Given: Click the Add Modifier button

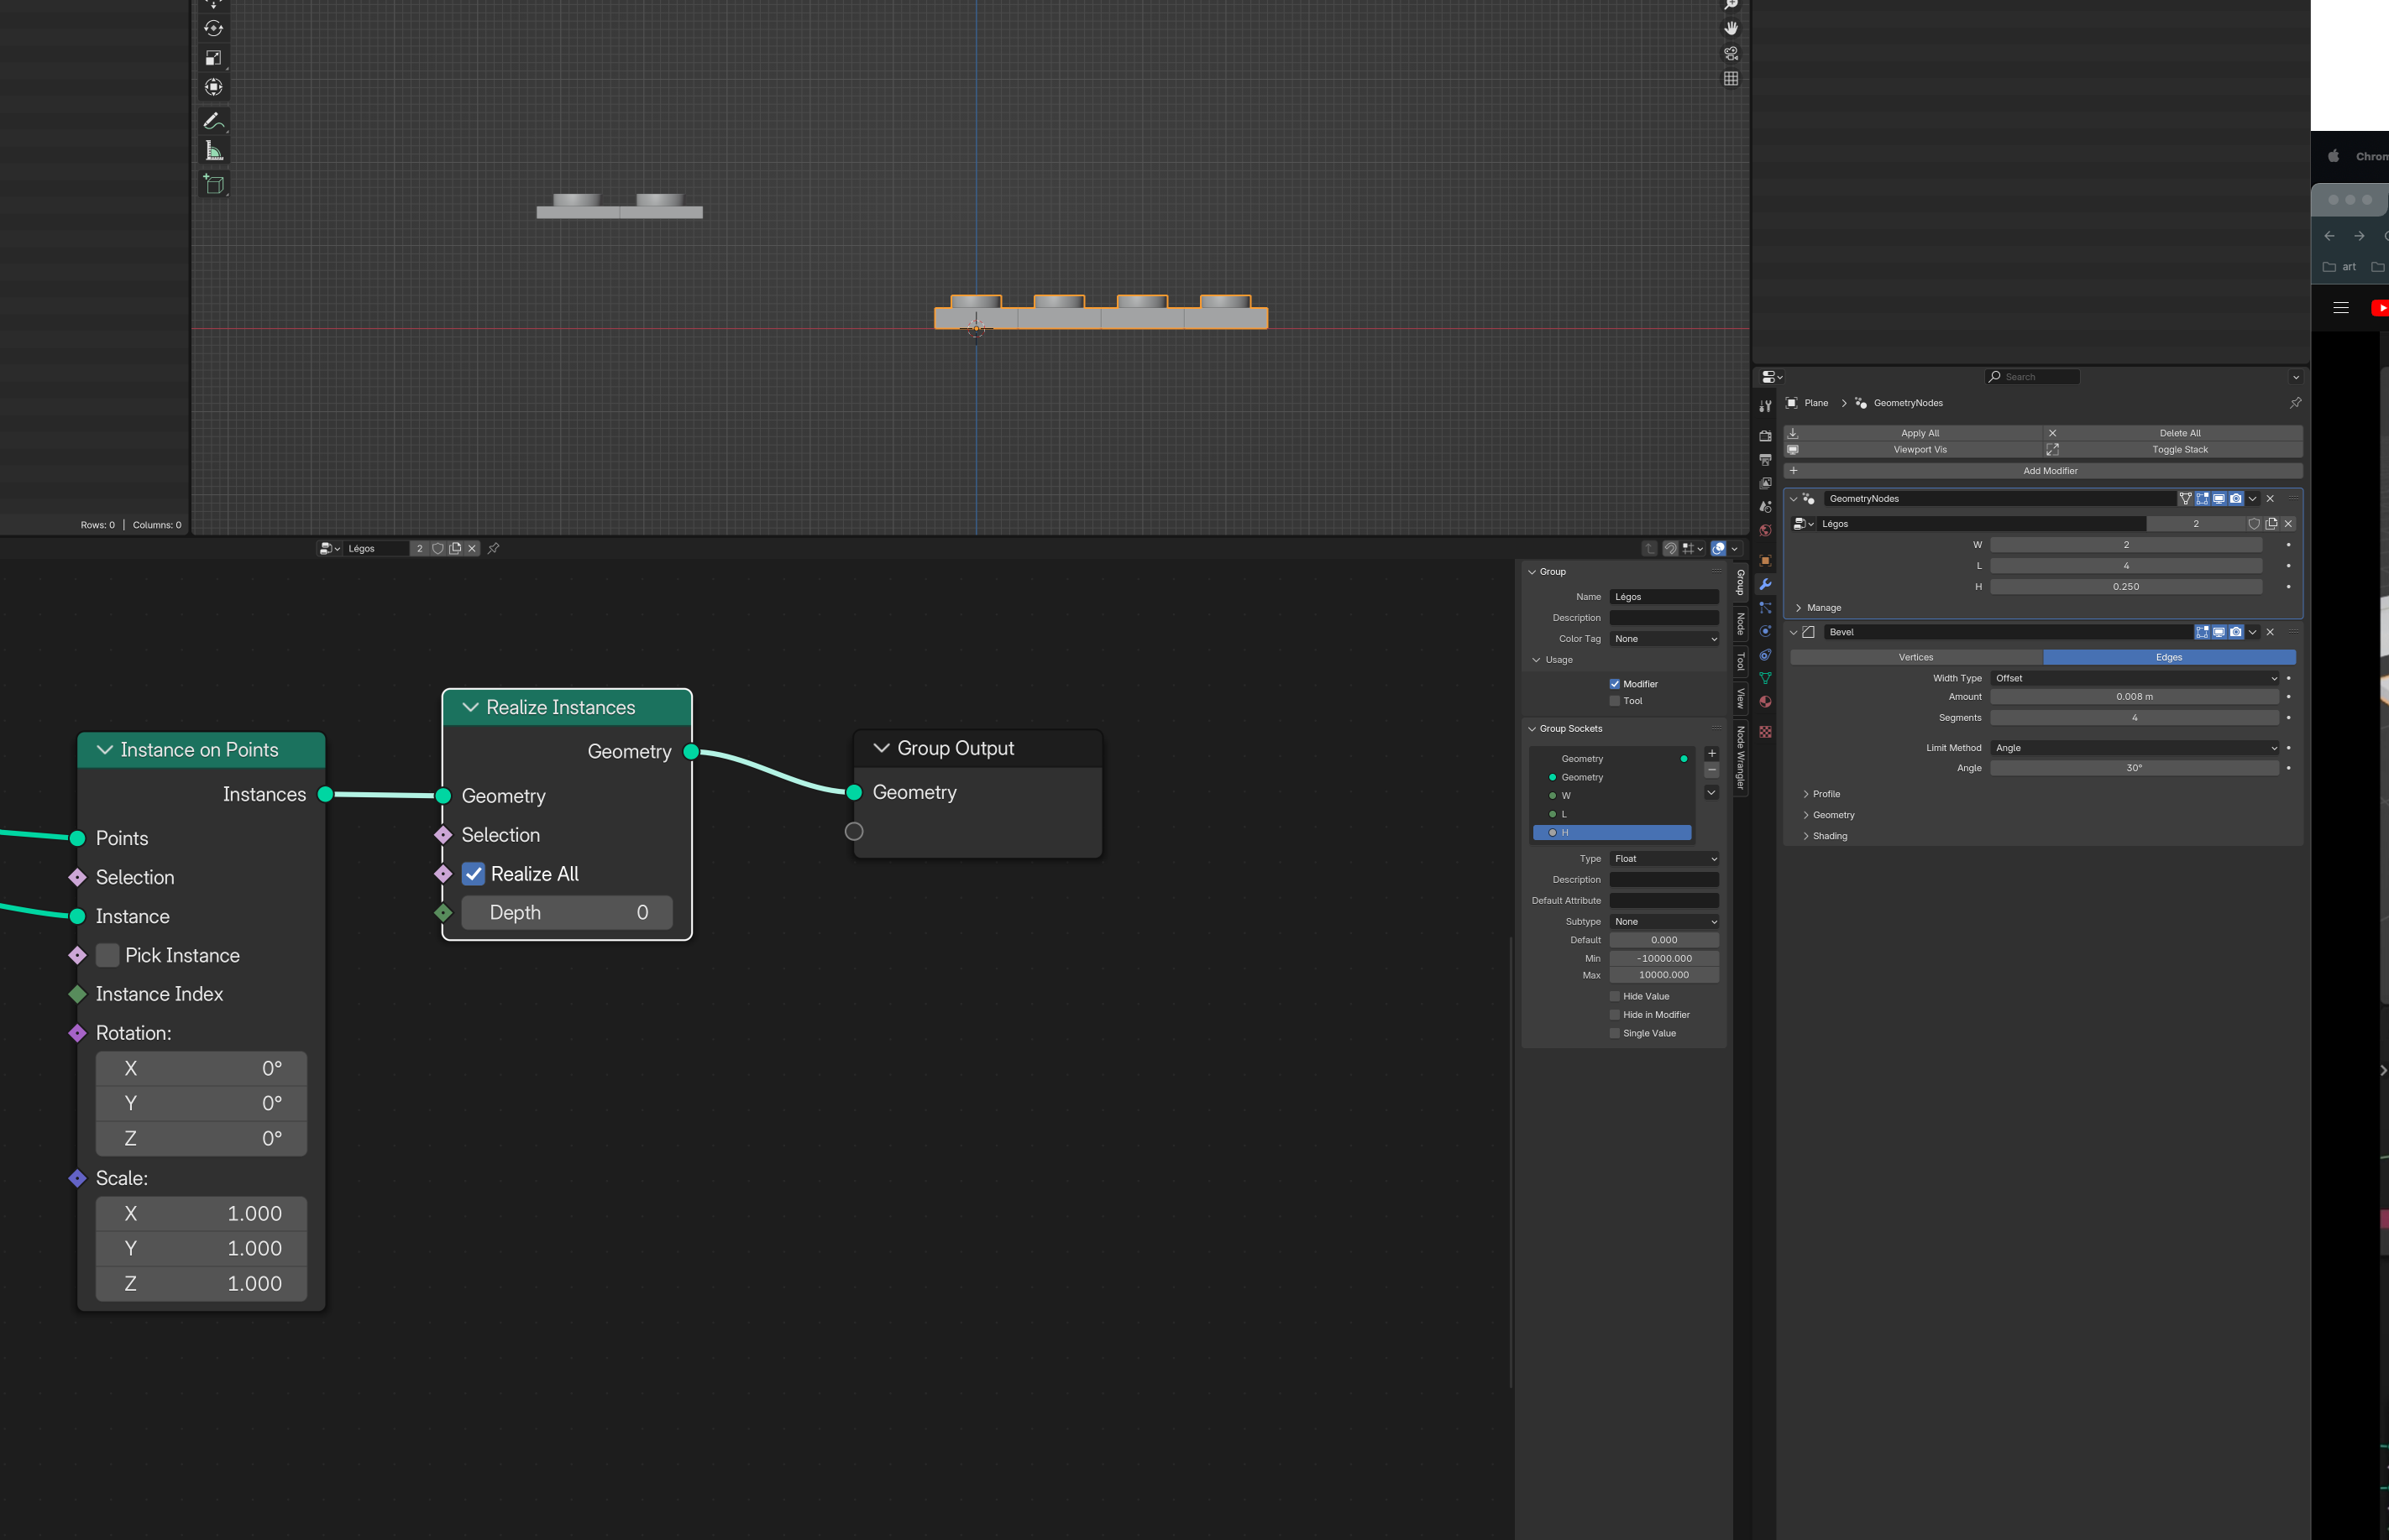Looking at the screenshot, I should [2044, 471].
